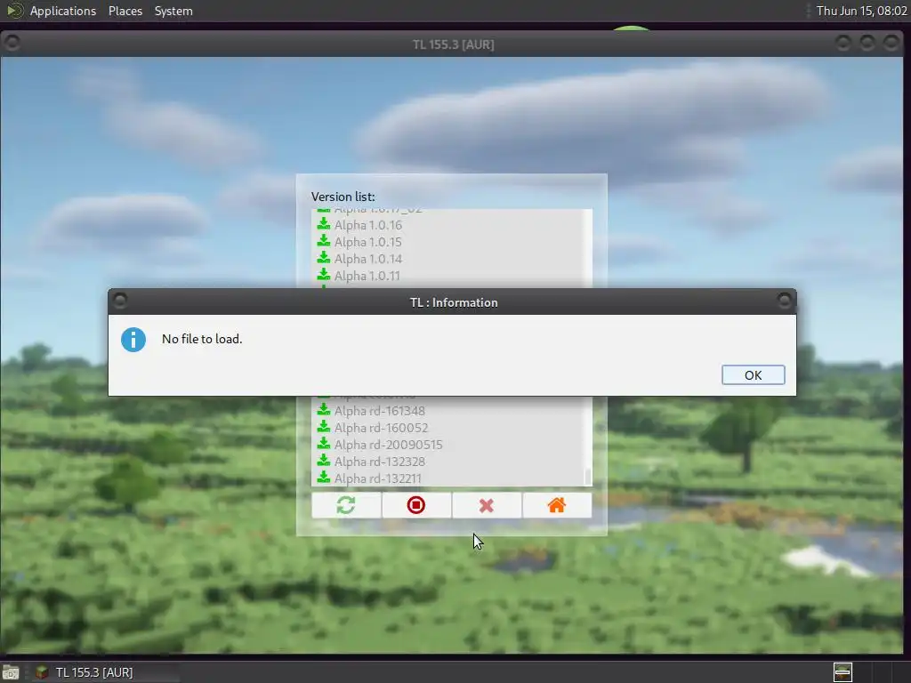Click the version list scrollbar thumb
The width and height of the screenshot is (911, 683).
pyautogui.click(x=587, y=477)
